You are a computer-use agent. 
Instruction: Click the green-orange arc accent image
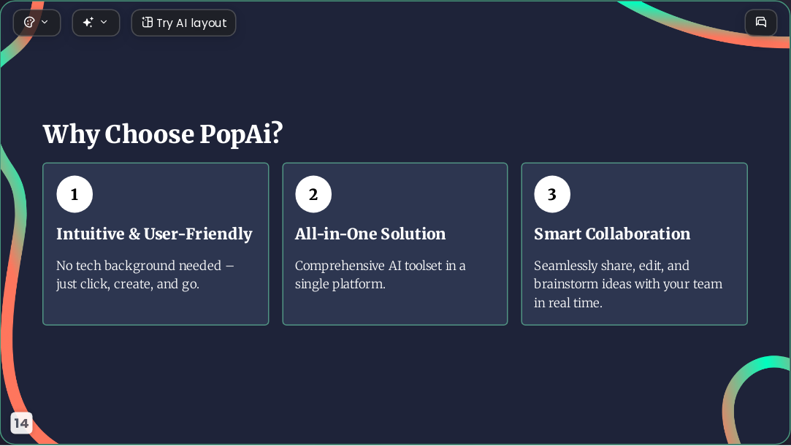tap(756, 401)
